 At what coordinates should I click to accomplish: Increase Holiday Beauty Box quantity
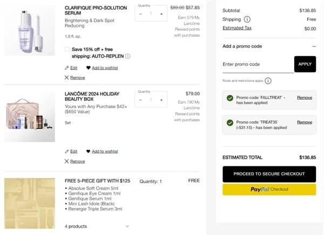161,99
